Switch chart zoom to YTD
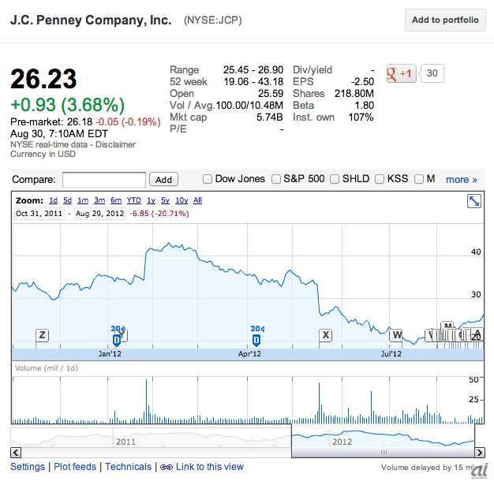 (134, 200)
